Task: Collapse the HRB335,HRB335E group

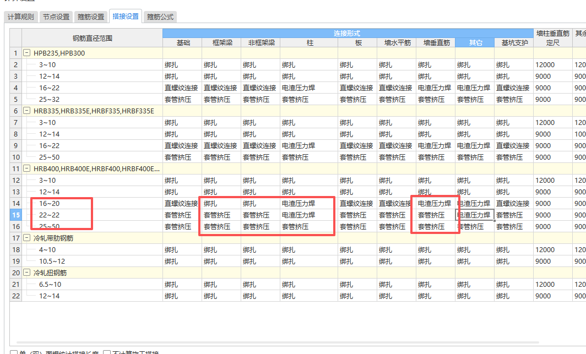Action: 26,111
